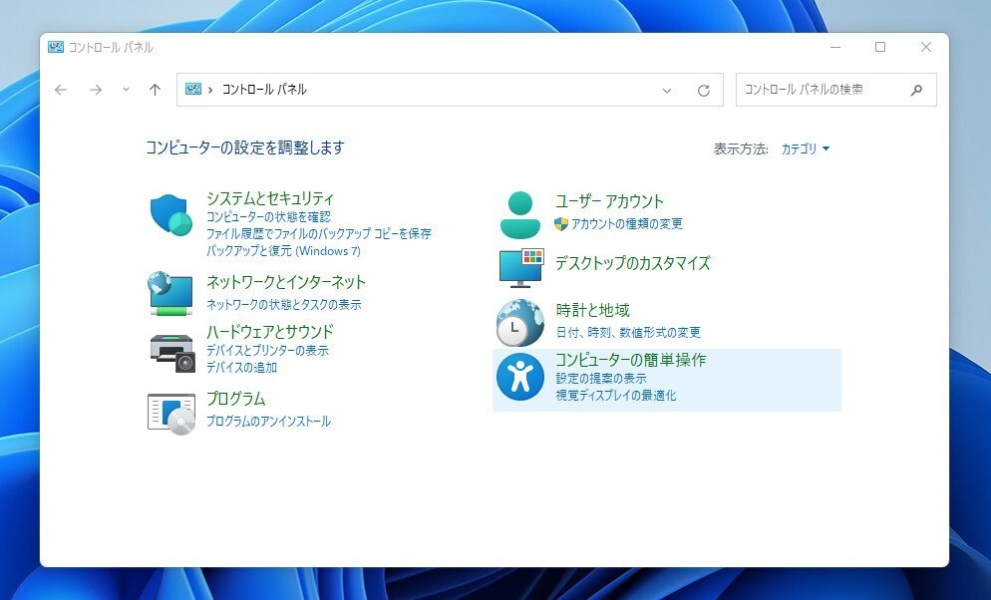Click the Hardware and Sound printer icon

pyautogui.click(x=170, y=351)
